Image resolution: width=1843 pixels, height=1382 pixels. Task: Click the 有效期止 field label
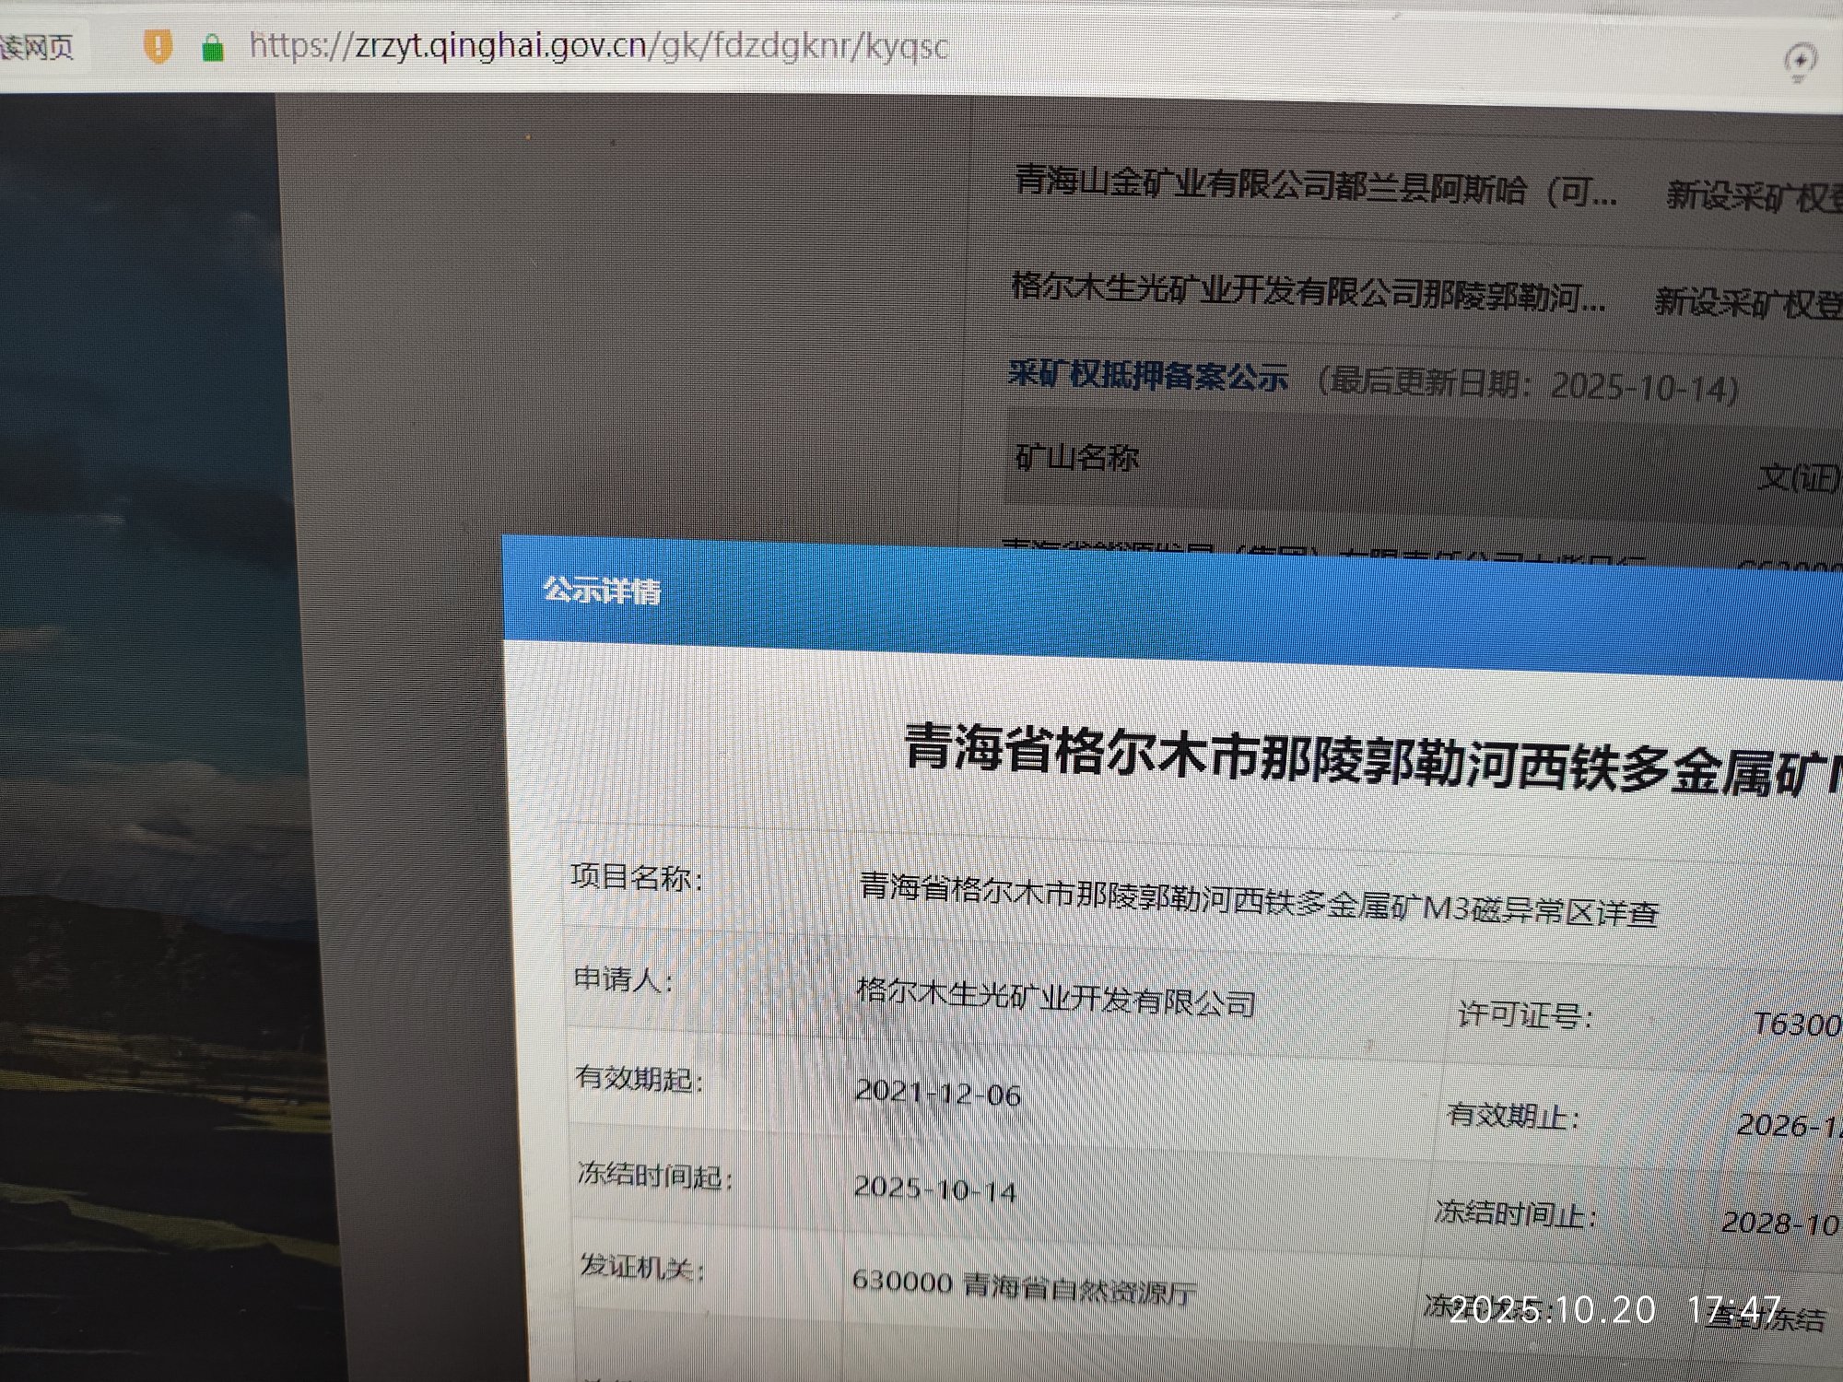[x=1513, y=1116]
